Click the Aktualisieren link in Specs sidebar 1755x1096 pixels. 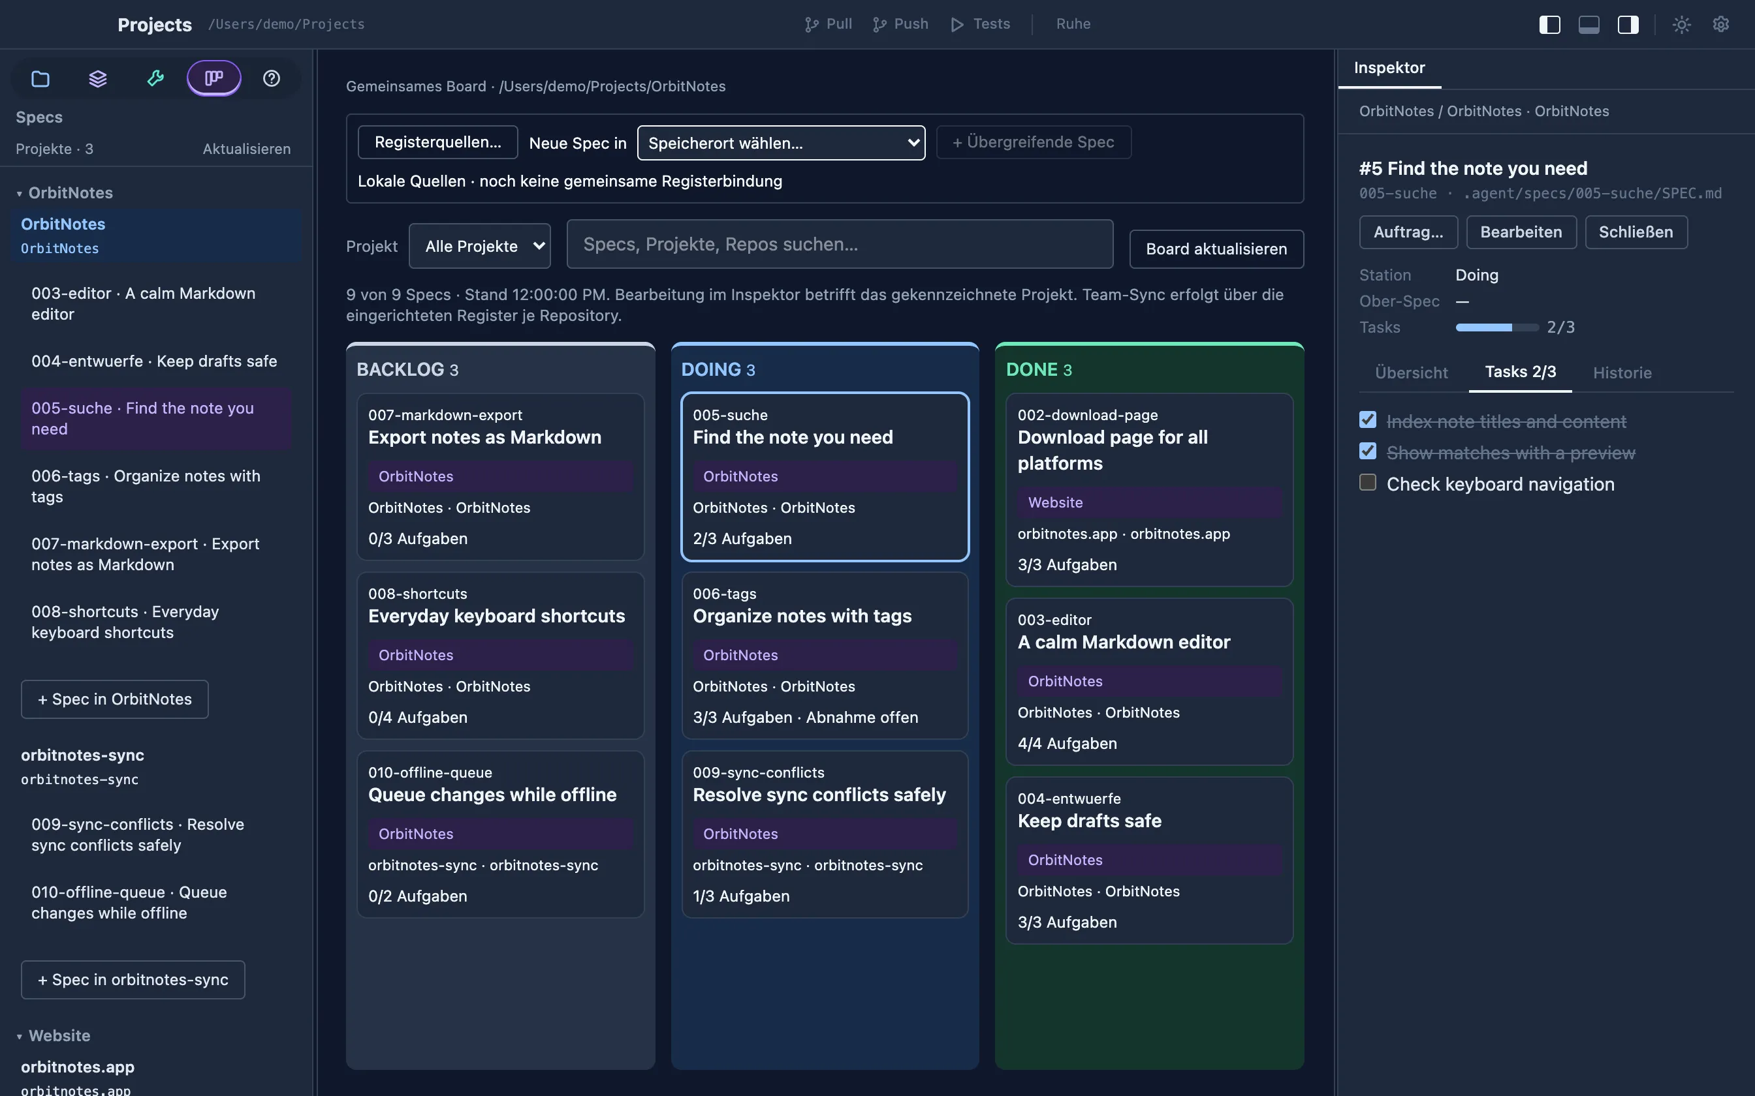[x=247, y=149]
